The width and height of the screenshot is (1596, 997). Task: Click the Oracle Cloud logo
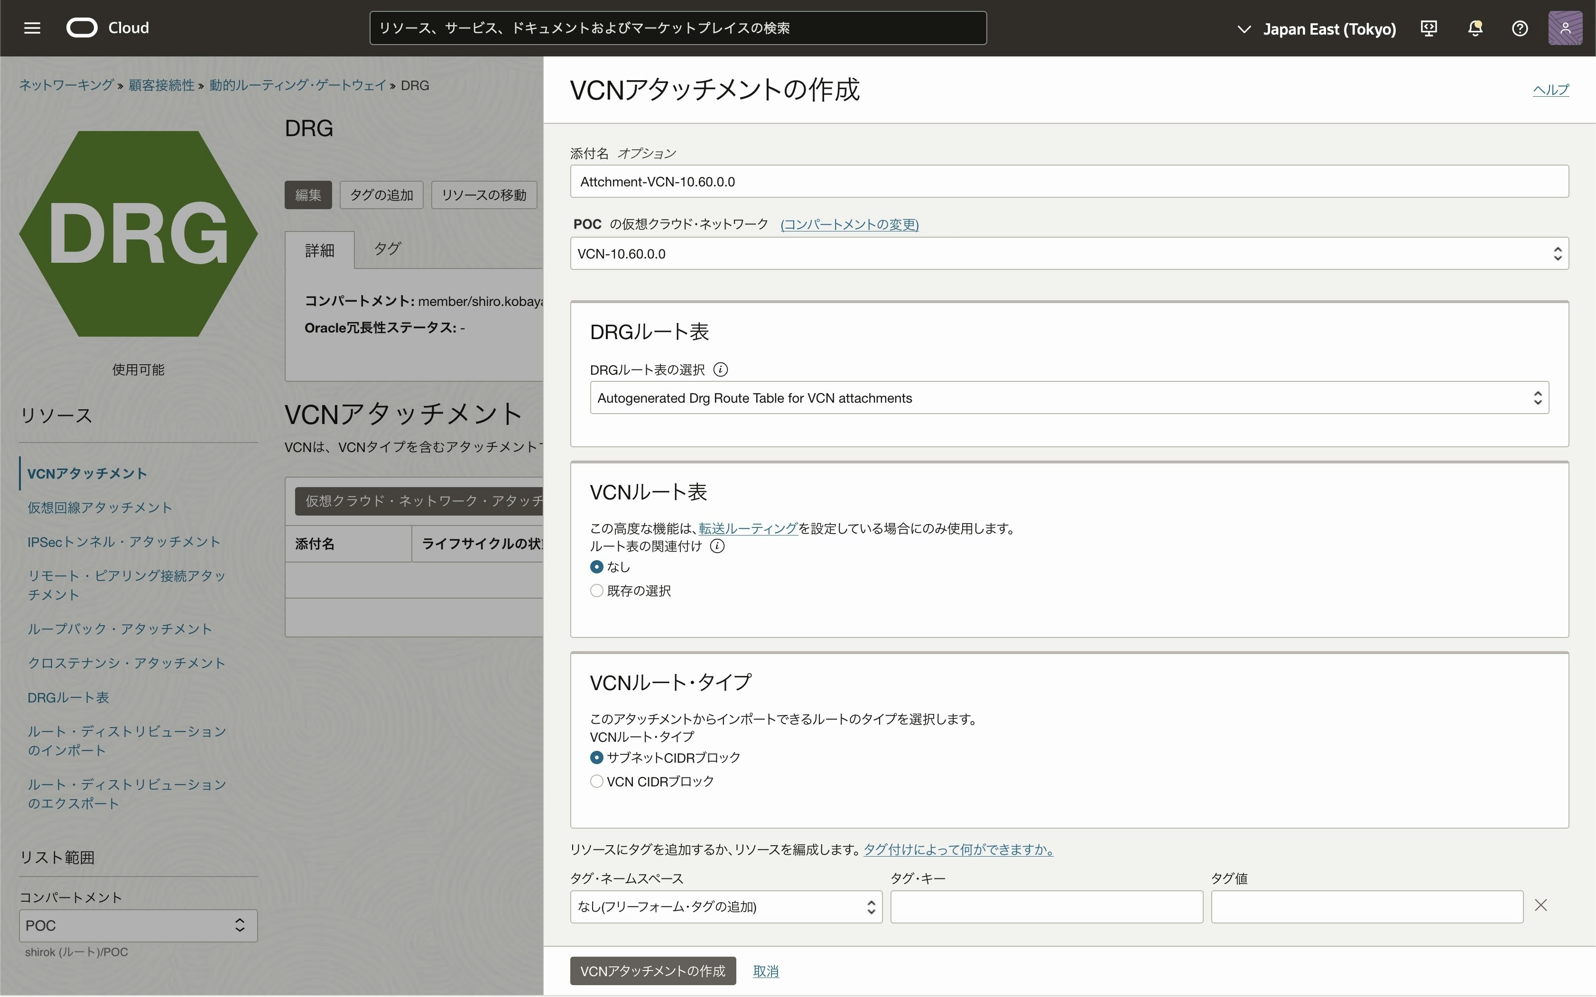[x=82, y=28]
